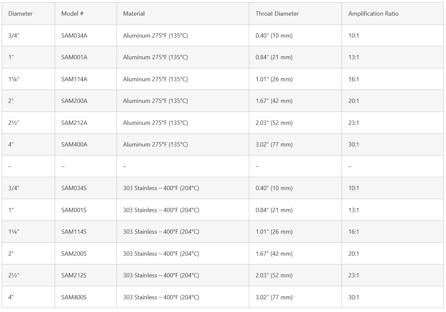446x312 pixels.
Task: Click the Throat Diameter column header
Action: pos(277,14)
